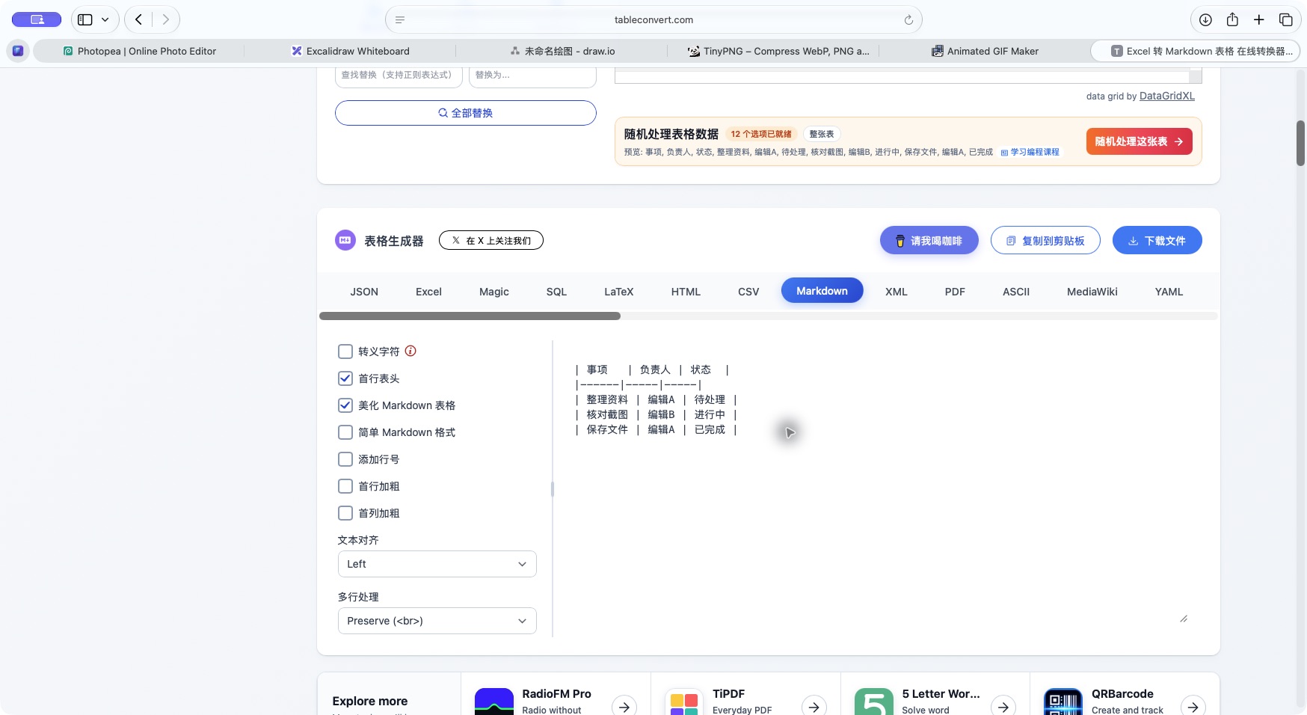Click the 查找替换 search input field
The image size is (1307, 715).
point(399,75)
